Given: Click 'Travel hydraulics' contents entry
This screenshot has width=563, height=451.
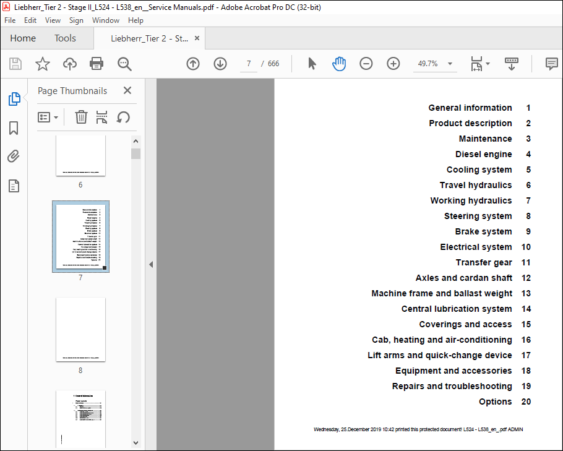Looking at the screenshot, I should coord(476,185).
